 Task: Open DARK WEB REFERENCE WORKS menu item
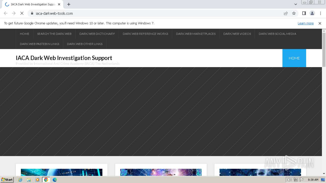click(x=145, y=34)
